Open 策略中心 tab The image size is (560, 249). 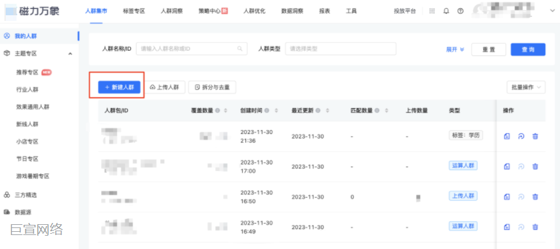tap(213, 11)
